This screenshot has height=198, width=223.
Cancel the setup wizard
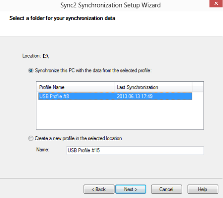point(166,189)
